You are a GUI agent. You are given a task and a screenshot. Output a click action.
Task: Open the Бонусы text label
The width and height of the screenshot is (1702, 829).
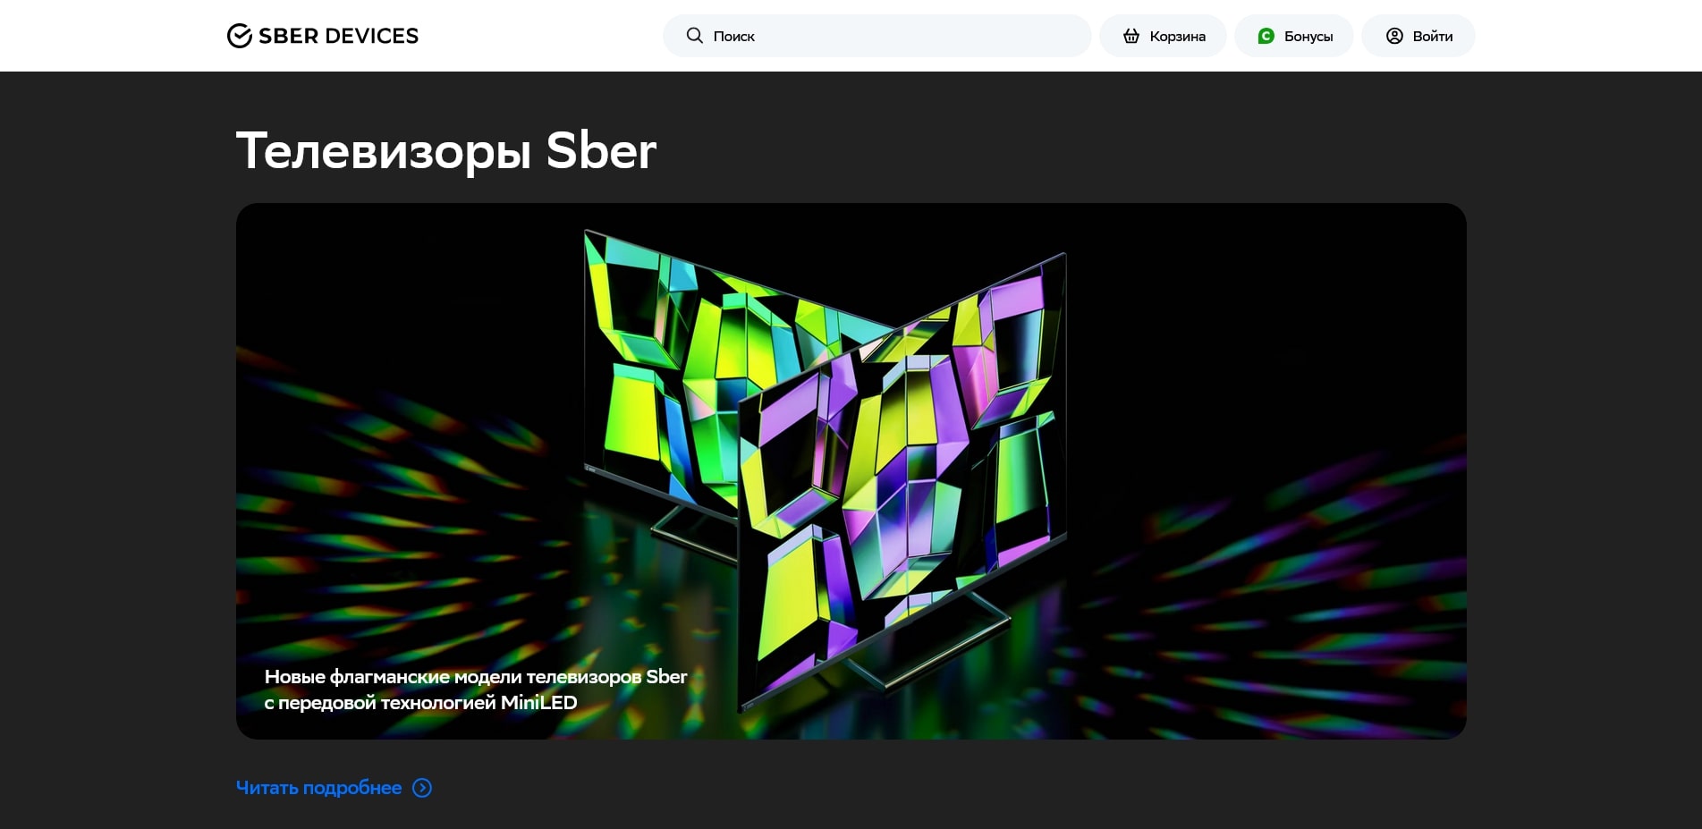(x=1308, y=37)
